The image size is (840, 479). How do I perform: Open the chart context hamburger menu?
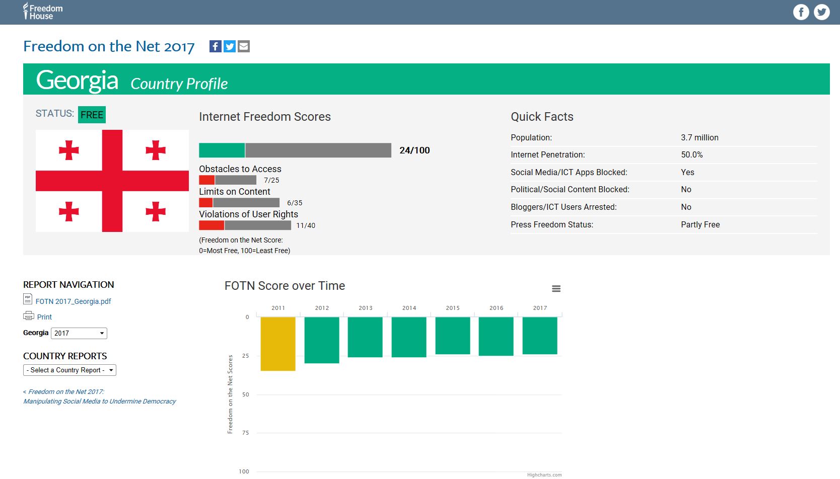pos(556,289)
